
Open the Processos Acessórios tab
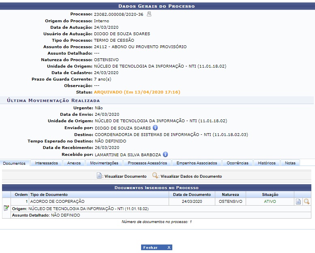pyautogui.click(x=147, y=163)
